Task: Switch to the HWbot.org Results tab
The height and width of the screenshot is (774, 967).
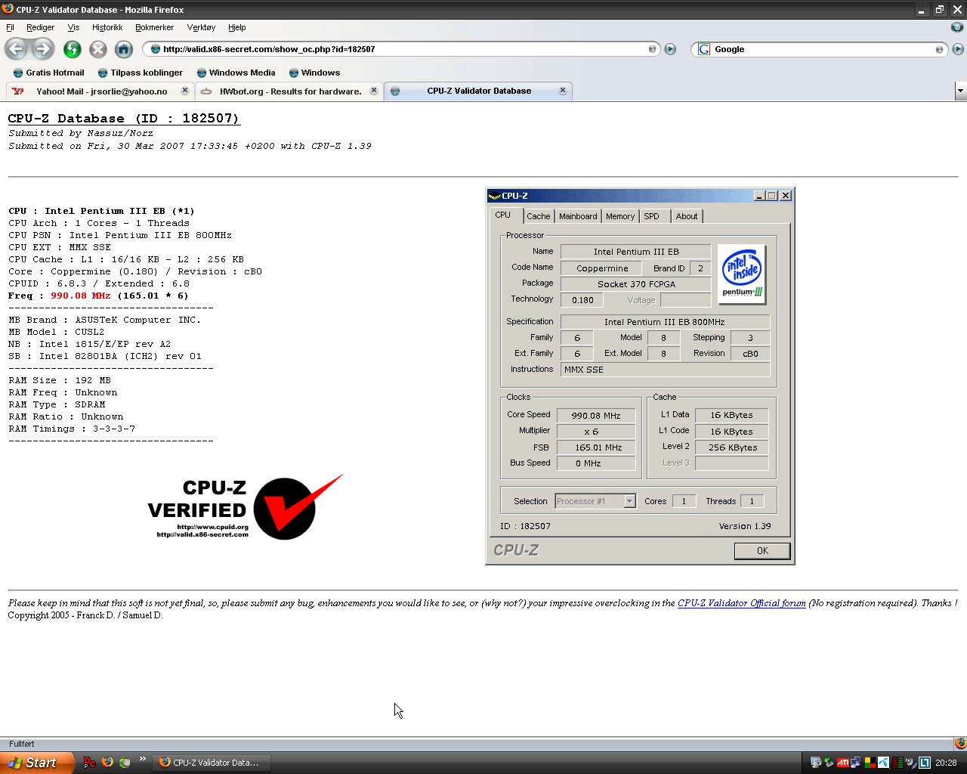Action: pos(289,91)
